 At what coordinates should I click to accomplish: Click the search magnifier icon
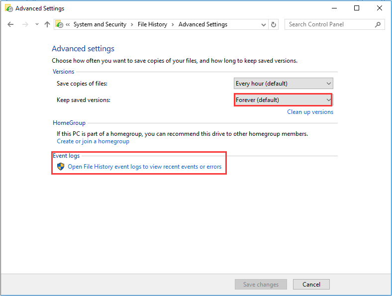coord(378,24)
